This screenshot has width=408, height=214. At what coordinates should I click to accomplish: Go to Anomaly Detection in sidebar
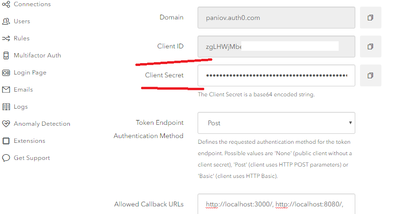pyautogui.click(x=42, y=124)
